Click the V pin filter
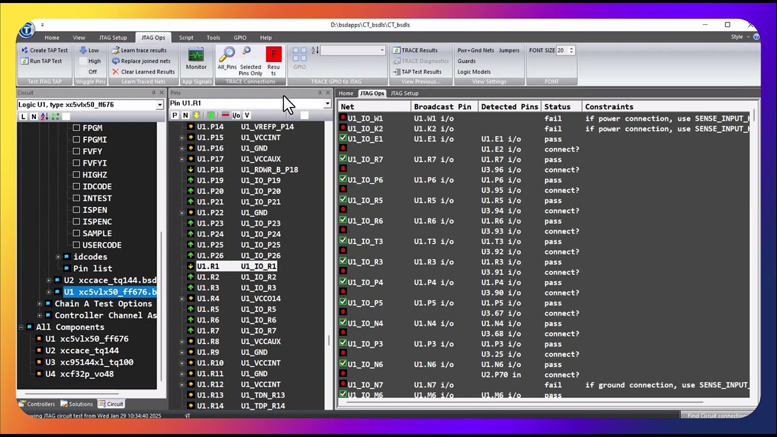 (246, 115)
